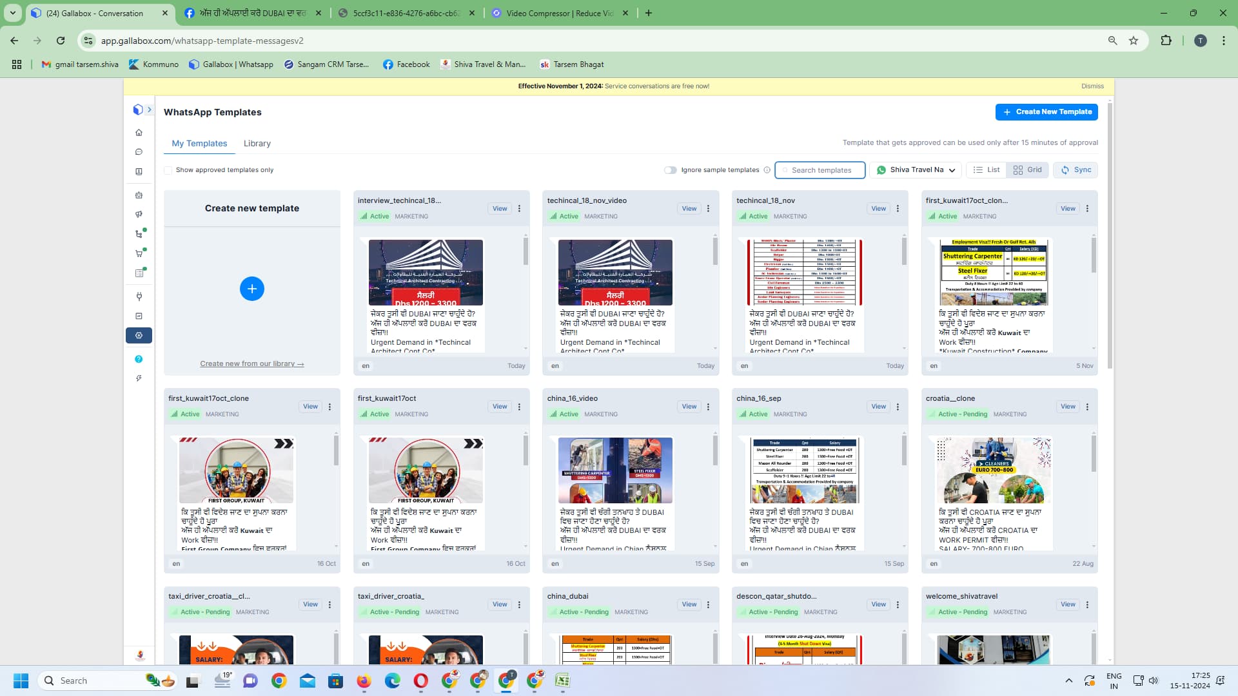
Task: Reload the current page
Action: pos(61,41)
